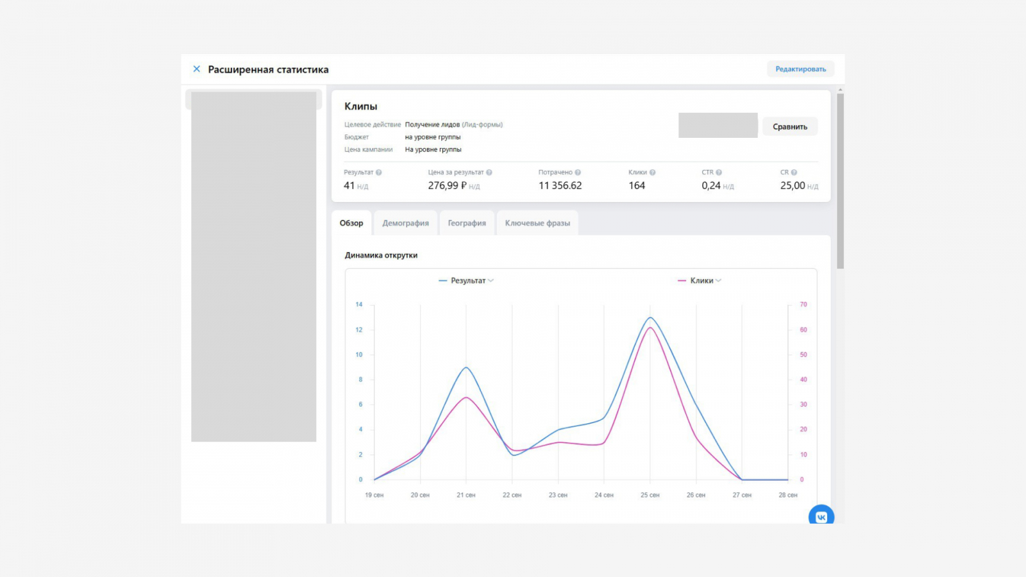Screen dimensions: 1026x577
Task: Go to the Ключевые фразы tab
Action: 537,223
